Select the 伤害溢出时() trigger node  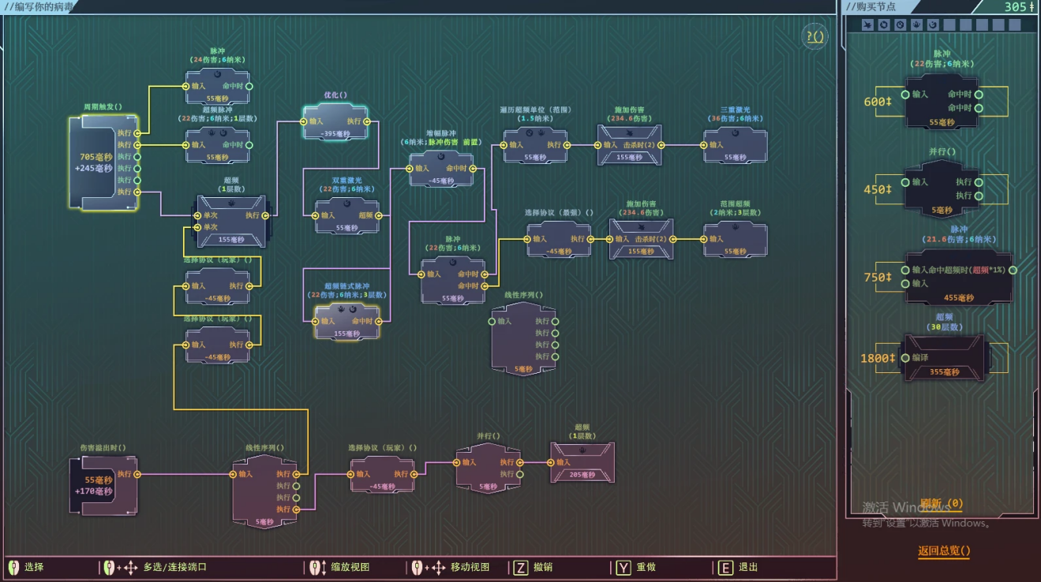pyautogui.click(x=103, y=485)
